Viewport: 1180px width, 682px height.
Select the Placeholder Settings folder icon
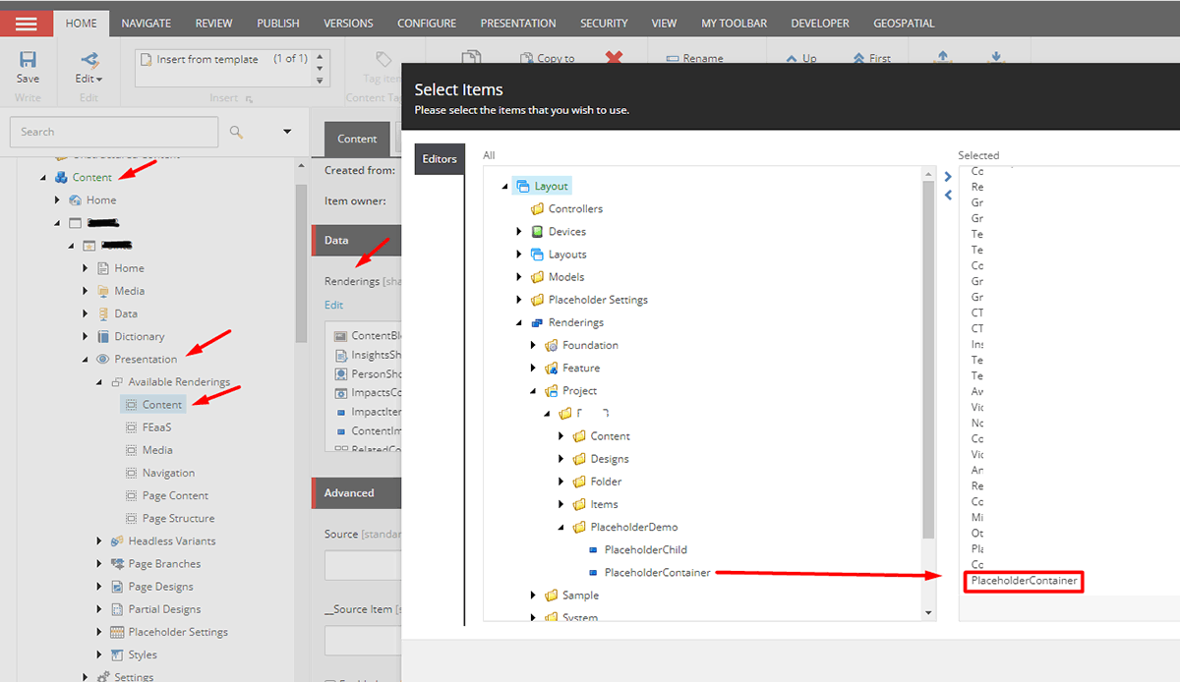(x=537, y=300)
